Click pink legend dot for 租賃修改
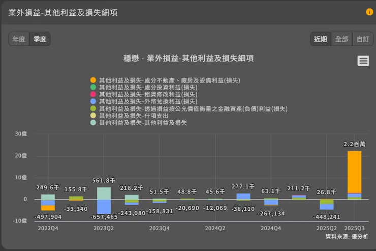Image resolution: width=376 pixels, height=251 pixels. click(93, 94)
